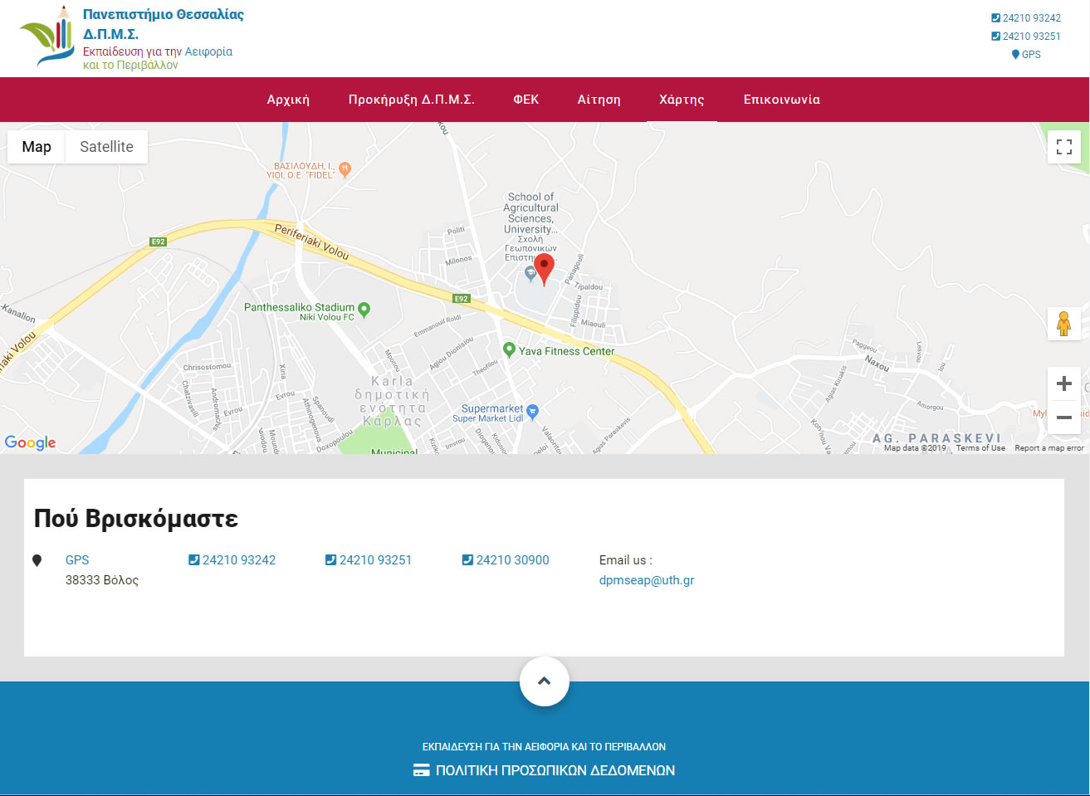This screenshot has width=1090, height=796.
Task: Zoom in with the map plus button
Action: [x=1064, y=383]
